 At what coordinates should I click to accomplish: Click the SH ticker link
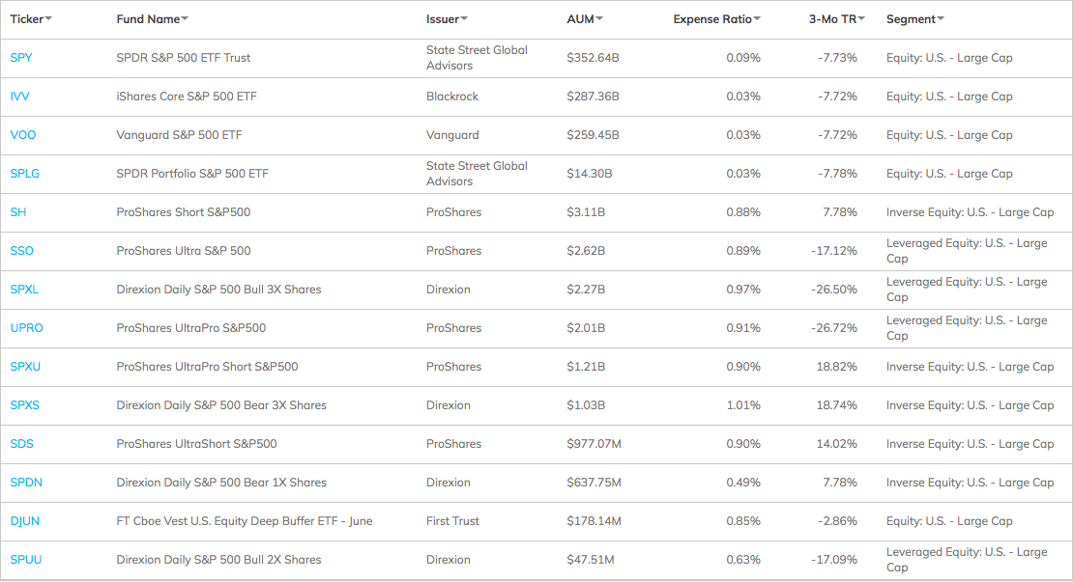[x=18, y=212]
